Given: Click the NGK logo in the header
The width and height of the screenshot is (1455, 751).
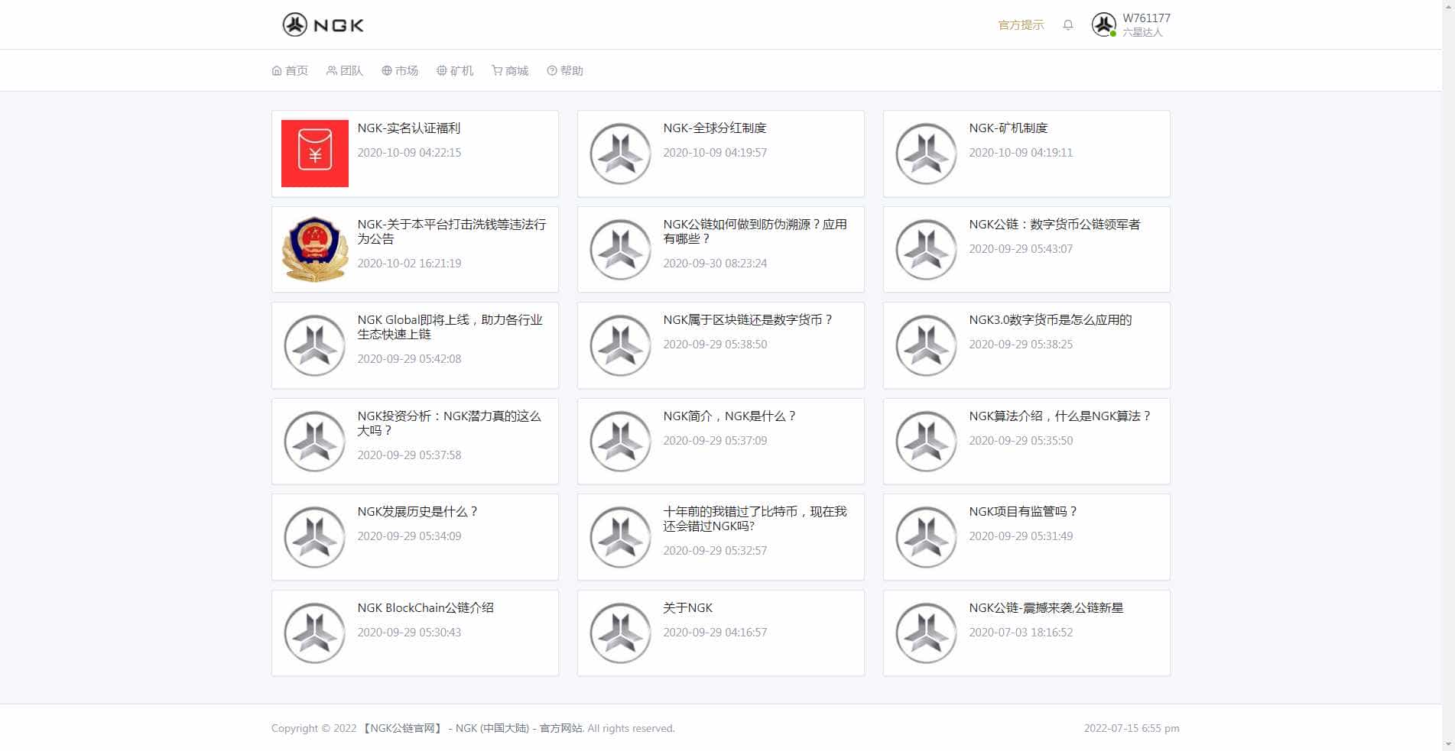Looking at the screenshot, I should point(323,24).
